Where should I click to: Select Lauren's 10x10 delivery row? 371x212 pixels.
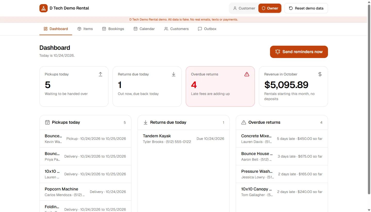[x=85, y=174]
